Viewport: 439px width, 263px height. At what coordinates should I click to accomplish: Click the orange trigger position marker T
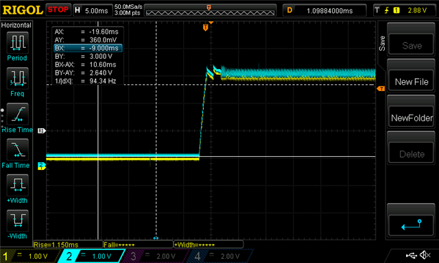click(x=206, y=27)
